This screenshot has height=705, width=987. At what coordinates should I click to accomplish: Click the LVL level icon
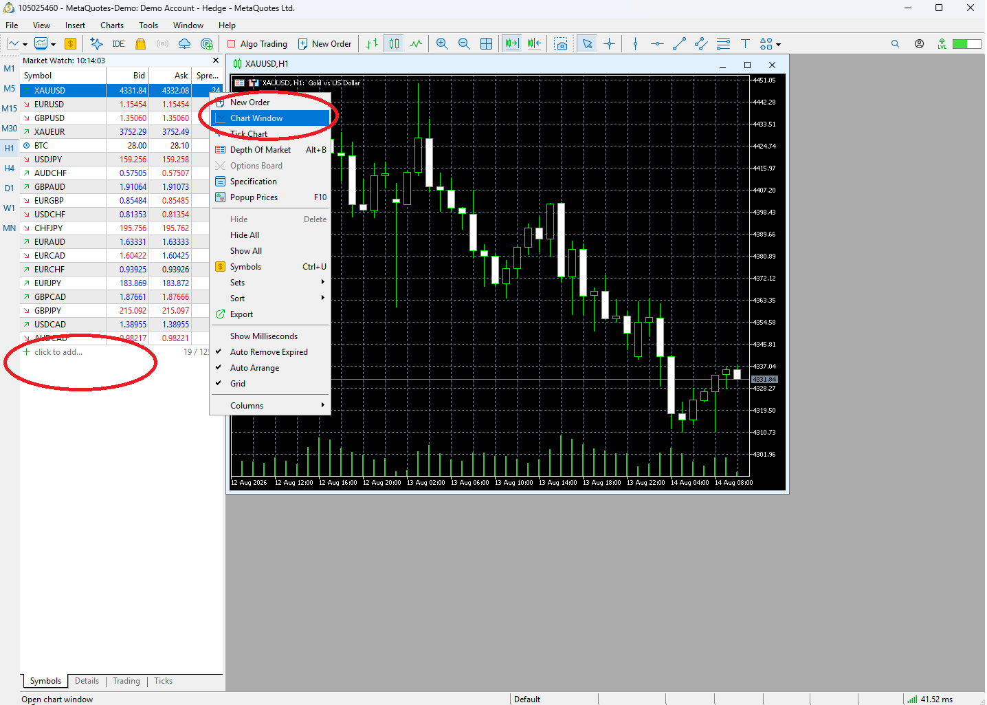click(942, 43)
